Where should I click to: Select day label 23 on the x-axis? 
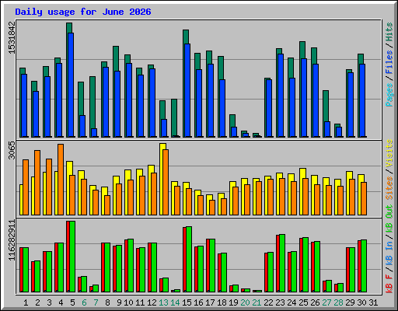click(280, 302)
